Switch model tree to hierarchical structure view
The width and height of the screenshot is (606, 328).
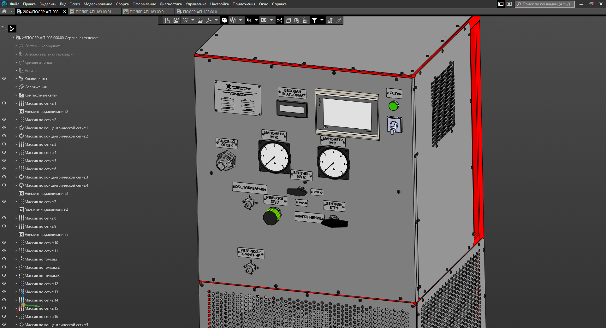[x=12, y=28]
